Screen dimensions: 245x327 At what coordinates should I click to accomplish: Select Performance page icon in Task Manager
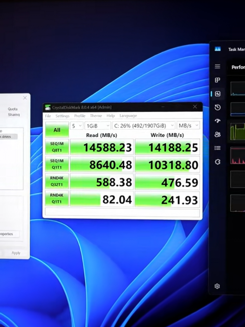217,94
